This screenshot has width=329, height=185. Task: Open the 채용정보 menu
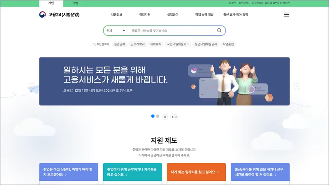tap(116, 14)
